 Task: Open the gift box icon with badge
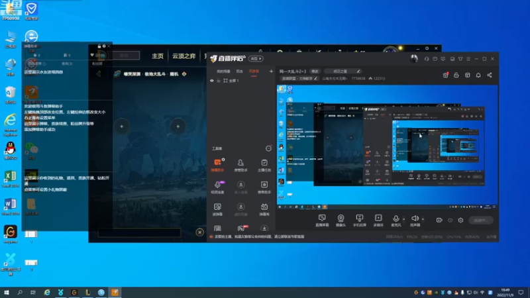click(x=445, y=75)
